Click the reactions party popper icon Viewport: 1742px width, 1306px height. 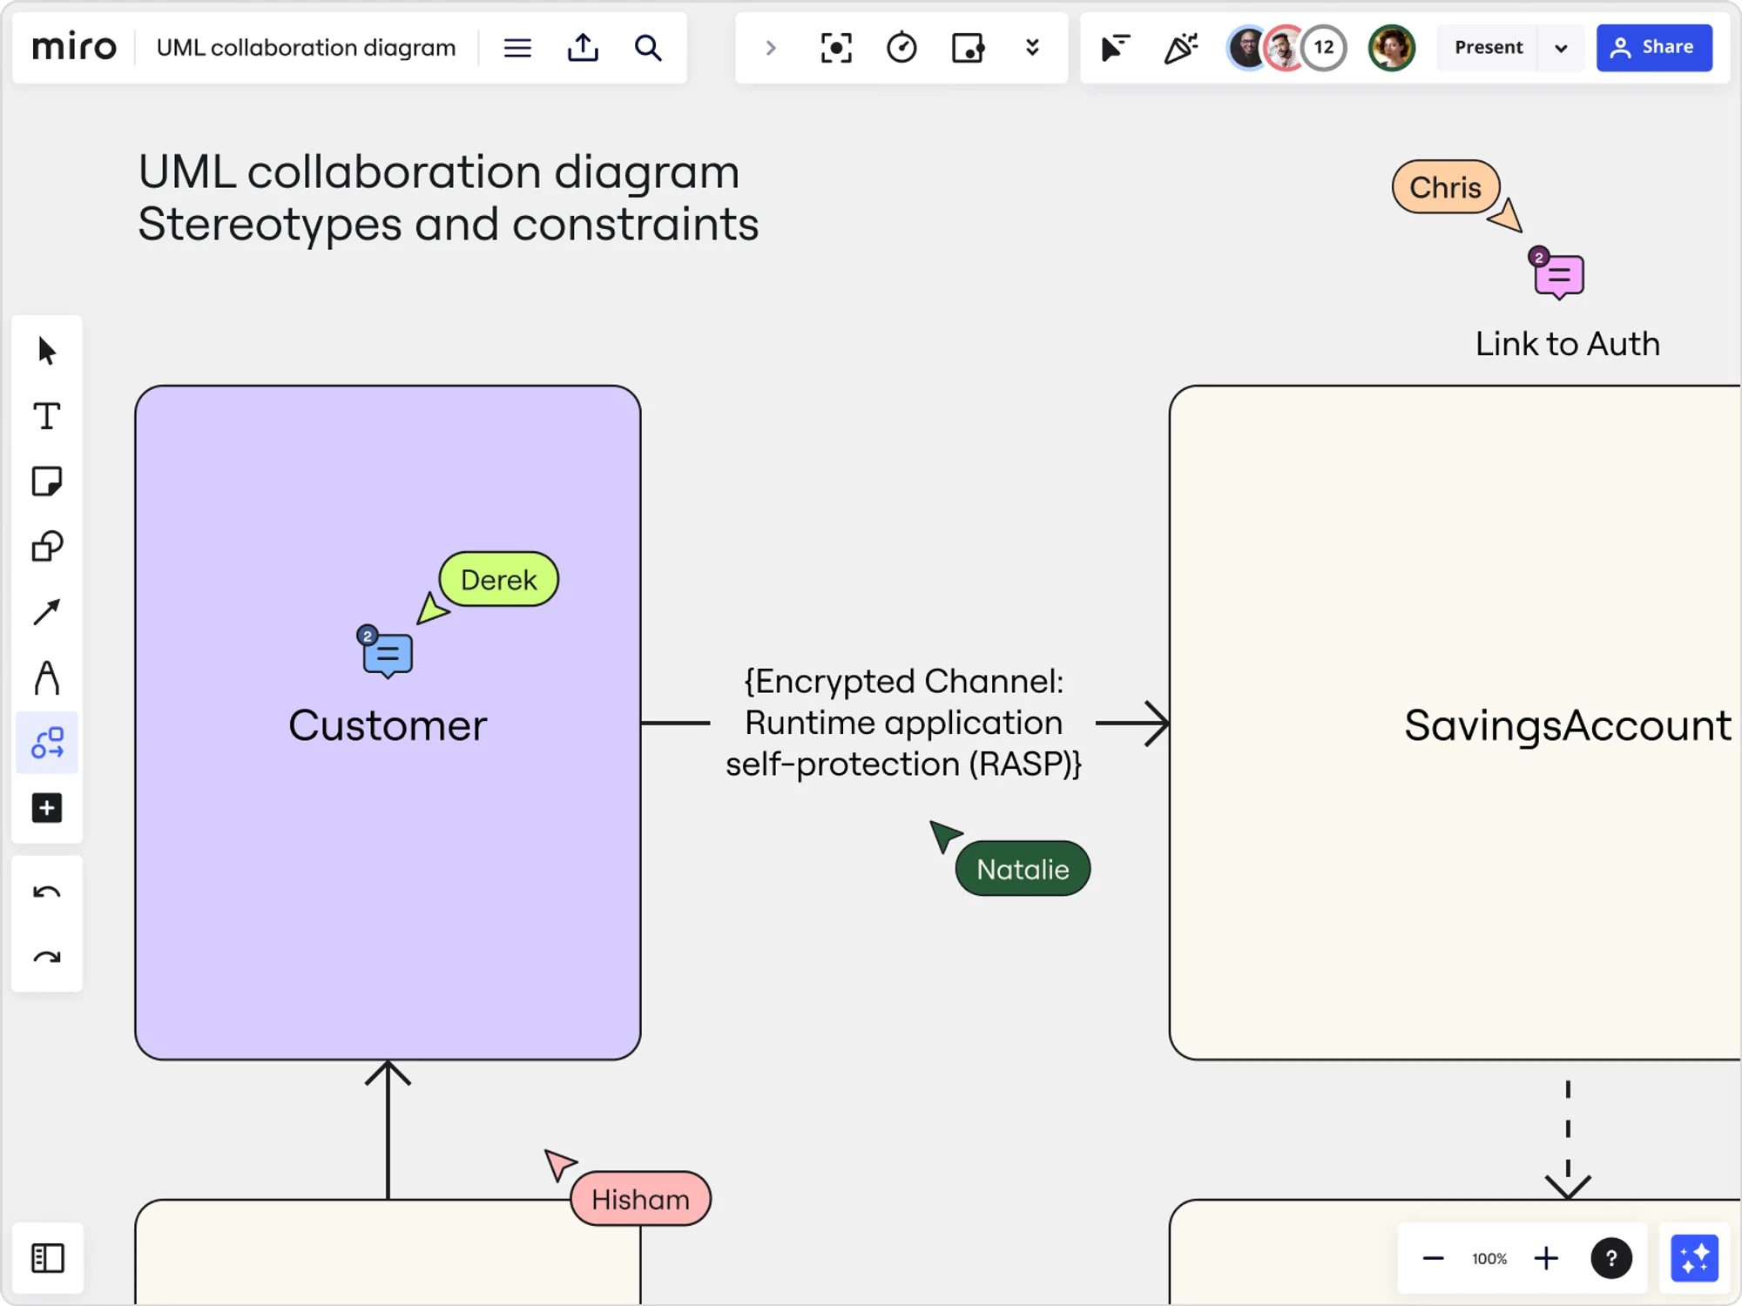1180,47
